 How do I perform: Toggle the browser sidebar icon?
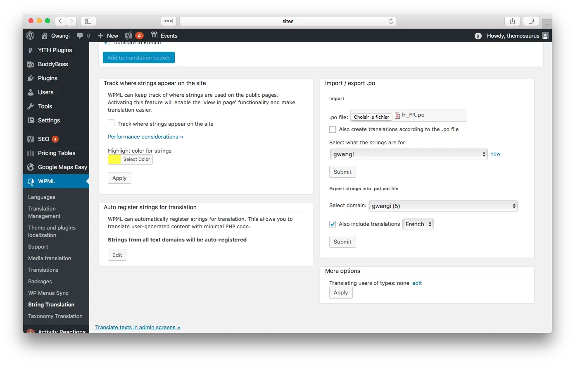click(x=88, y=21)
